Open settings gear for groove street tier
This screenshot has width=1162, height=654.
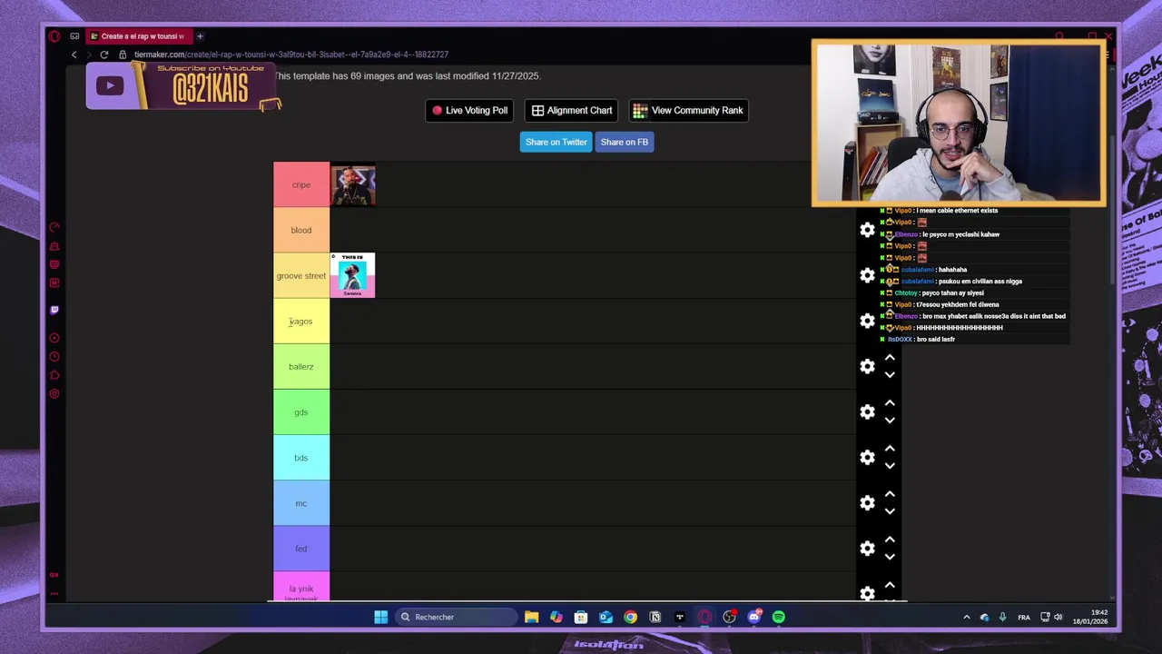(867, 275)
